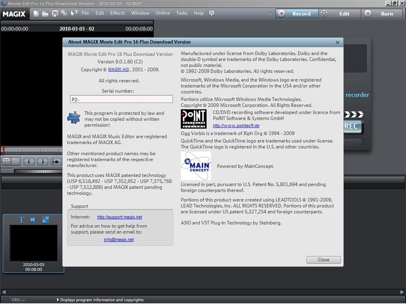This screenshot has height=304, width=406.
Task: Switch to Record mode
Action: [297, 13]
